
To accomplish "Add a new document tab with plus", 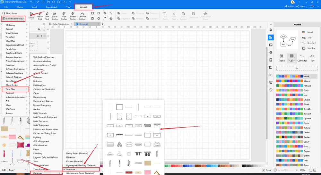I will pyautogui.click(x=103, y=24).
